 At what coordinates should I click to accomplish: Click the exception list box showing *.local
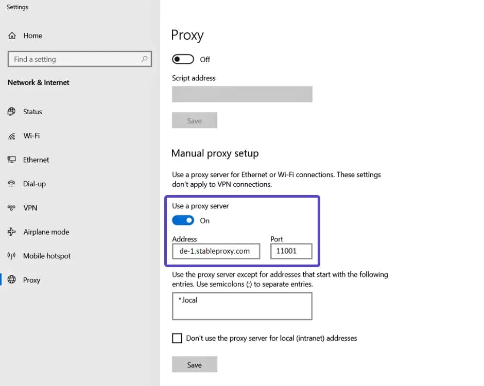tap(242, 306)
